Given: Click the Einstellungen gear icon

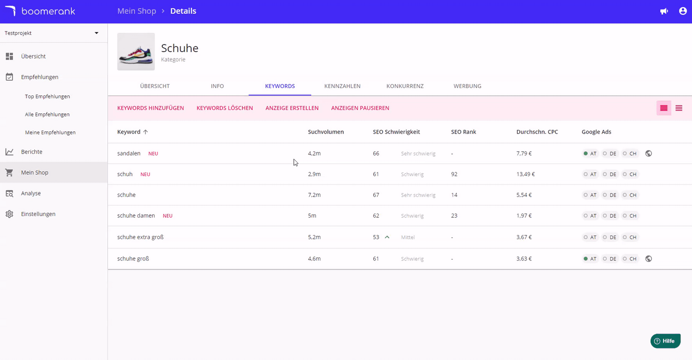Looking at the screenshot, I should [x=9, y=214].
